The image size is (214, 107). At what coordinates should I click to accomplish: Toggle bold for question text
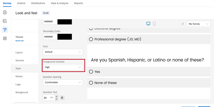pos(62,98)
